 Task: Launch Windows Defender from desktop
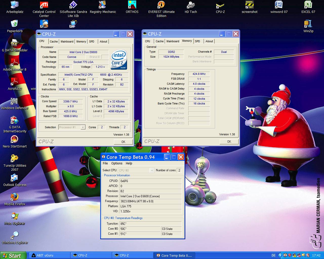click(x=15, y=103)
